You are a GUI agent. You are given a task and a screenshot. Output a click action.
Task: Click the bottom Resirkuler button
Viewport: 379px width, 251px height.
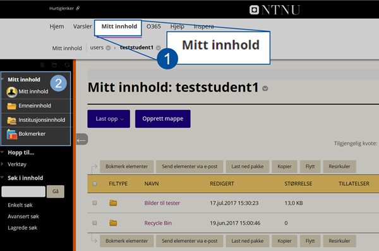[x=339, y=241]
